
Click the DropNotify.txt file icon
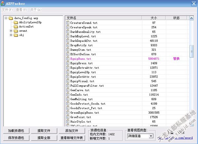(68, 45)
